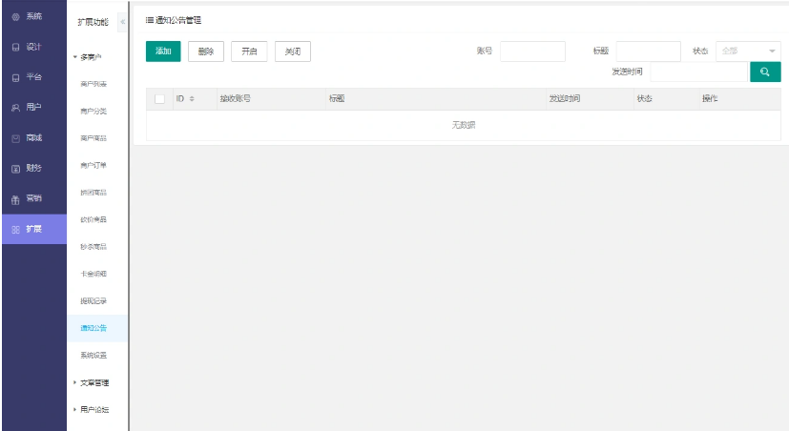Open the 商城 shop icon menu

pyautogui.click(x=15, y=138)
